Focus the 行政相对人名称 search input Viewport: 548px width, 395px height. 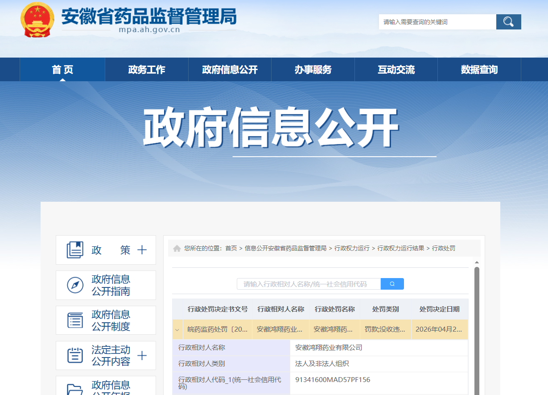pyautogui.click(x=309, y=284)
